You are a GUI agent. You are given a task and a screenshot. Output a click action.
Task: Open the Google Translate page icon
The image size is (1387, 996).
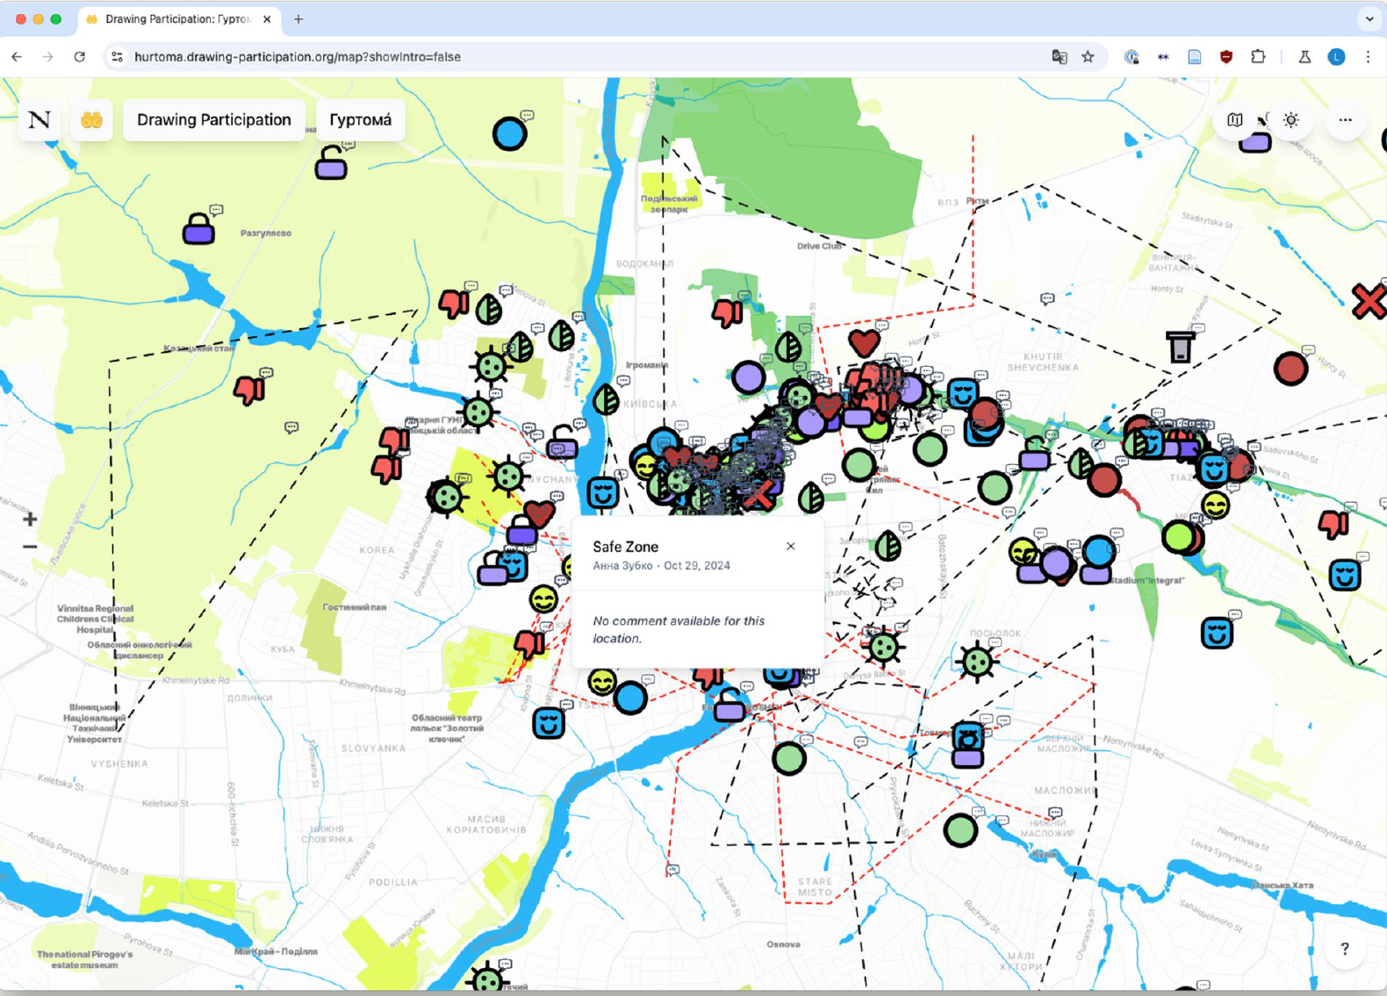point(1059,57)
